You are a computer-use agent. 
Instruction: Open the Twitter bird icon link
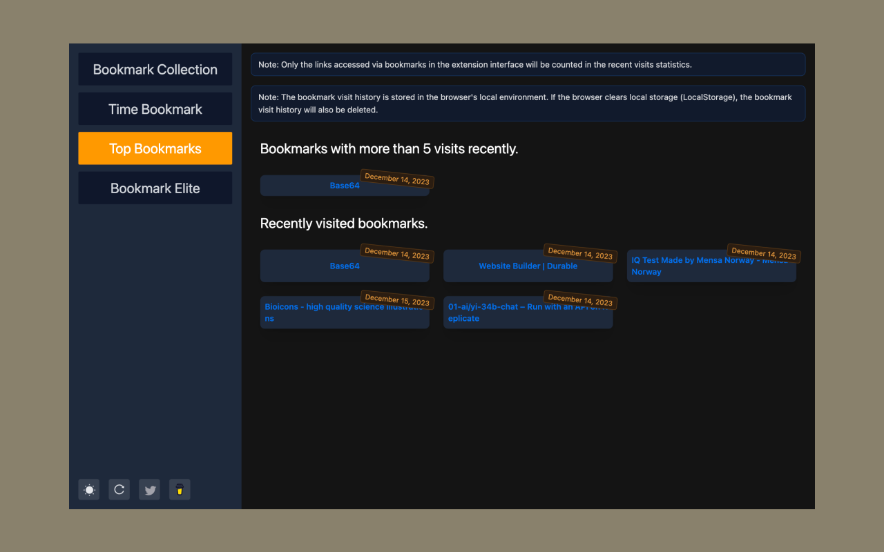pyautogui.click(x=150, y=490)
